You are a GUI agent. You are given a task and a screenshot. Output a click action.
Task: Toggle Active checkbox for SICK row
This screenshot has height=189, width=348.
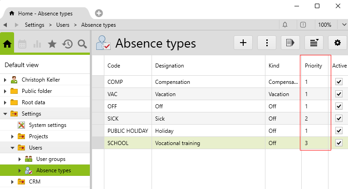338,119
